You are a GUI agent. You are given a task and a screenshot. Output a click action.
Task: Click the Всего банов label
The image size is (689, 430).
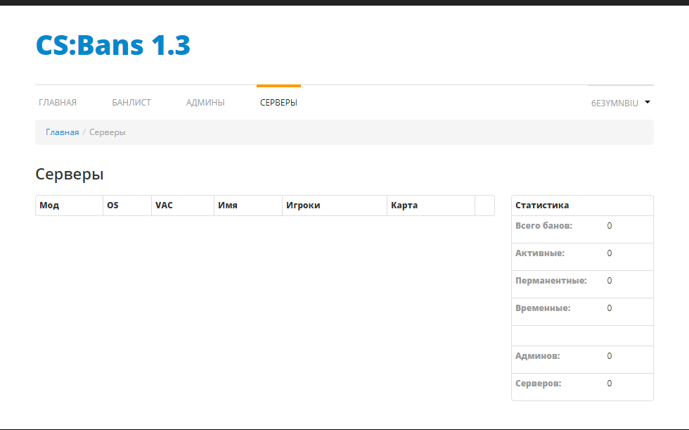(543, 226)
